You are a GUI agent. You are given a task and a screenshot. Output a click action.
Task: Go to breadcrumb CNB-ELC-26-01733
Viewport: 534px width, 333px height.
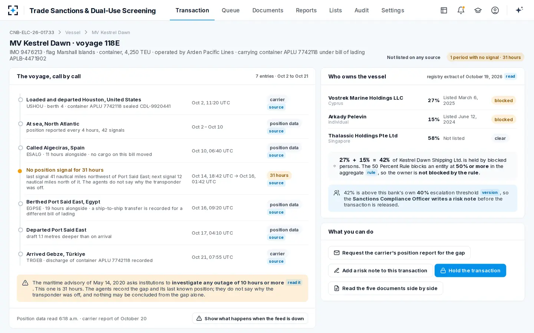pyautogui.click(x=32, y=33)
